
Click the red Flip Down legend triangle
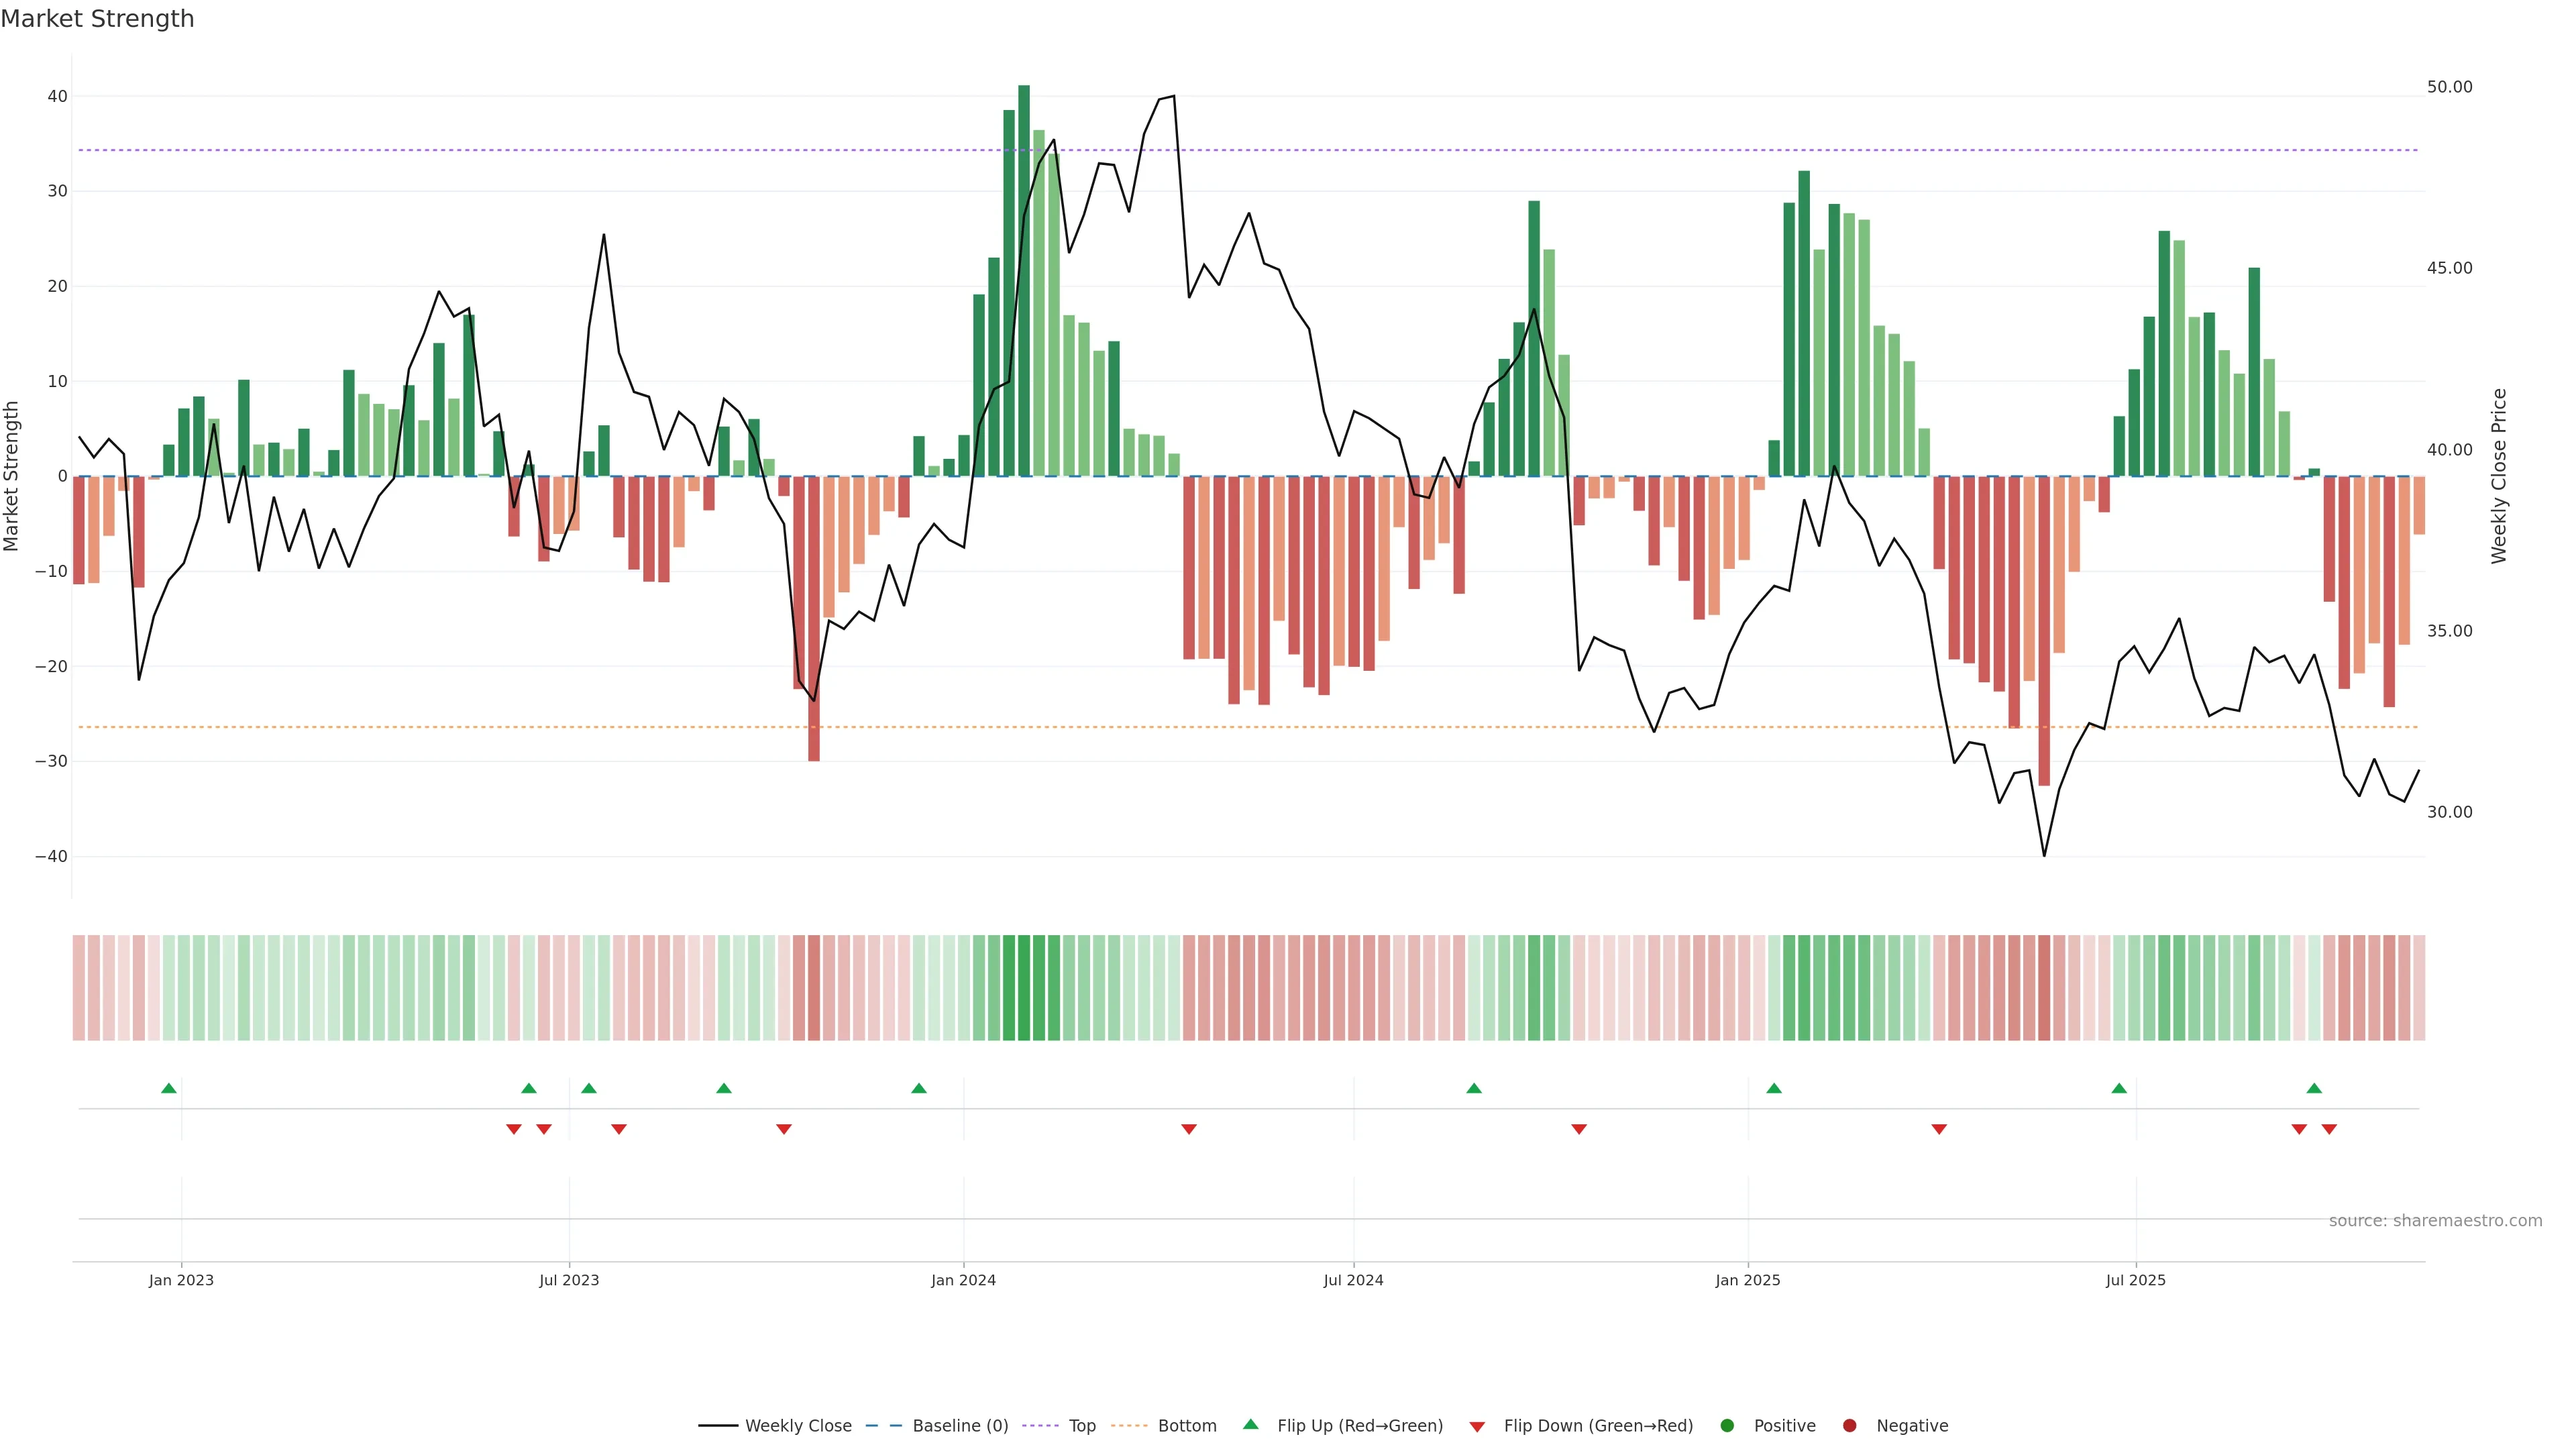pyautogui.click(x=1477, y=1427)
